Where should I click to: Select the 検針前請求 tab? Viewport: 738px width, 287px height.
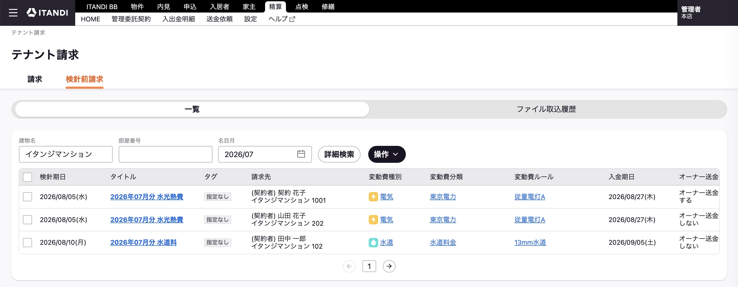pos(85,79)
